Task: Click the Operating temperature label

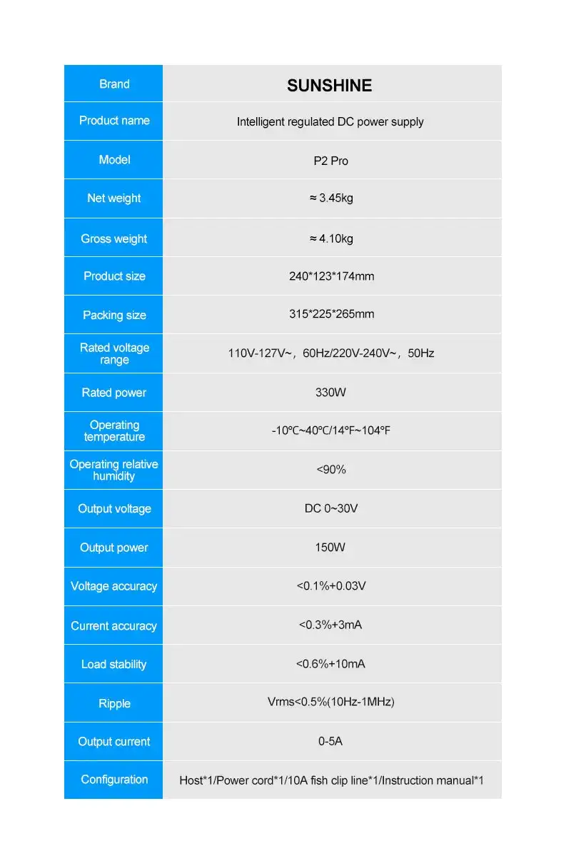Action: coord(114,431)
